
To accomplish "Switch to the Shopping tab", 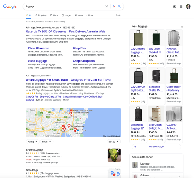I will tap(41, 15).
